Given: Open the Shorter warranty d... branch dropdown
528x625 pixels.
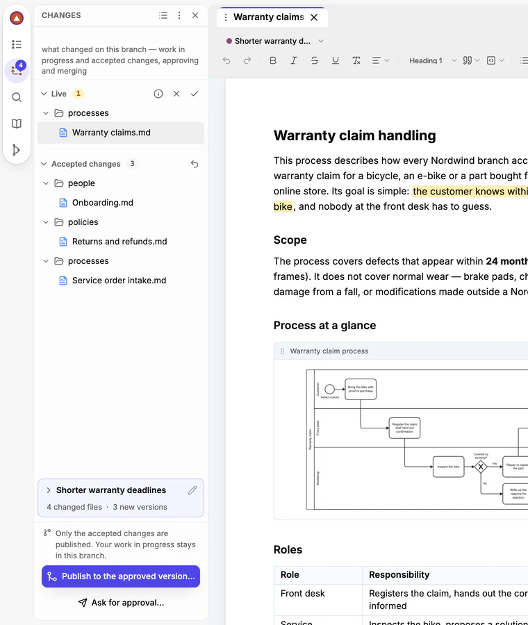Looking at the screenshot, I should coord(275,41).
